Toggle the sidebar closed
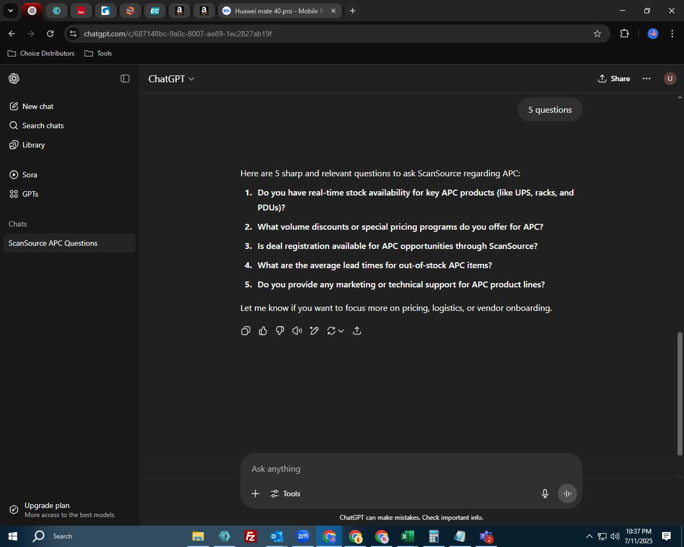The height and width of the screenshot is (547, 684). [125, 79]
